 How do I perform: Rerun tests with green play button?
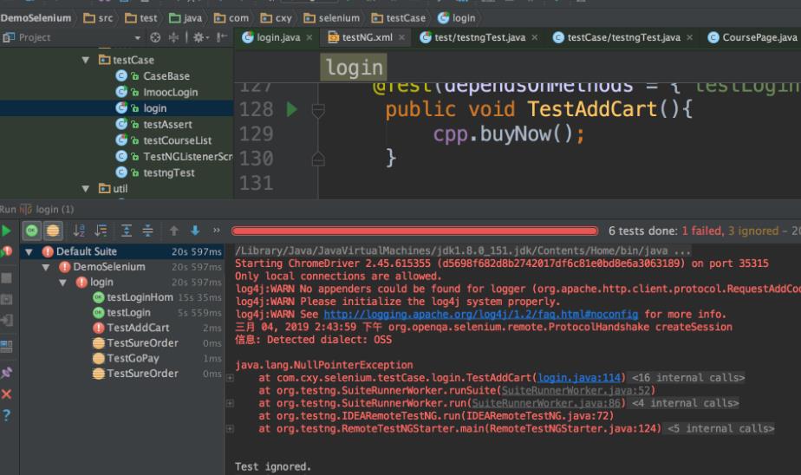pos(6,231)
